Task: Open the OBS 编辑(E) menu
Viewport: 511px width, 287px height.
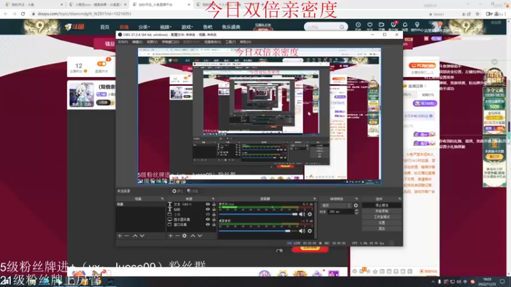Action: coord(137,42)
